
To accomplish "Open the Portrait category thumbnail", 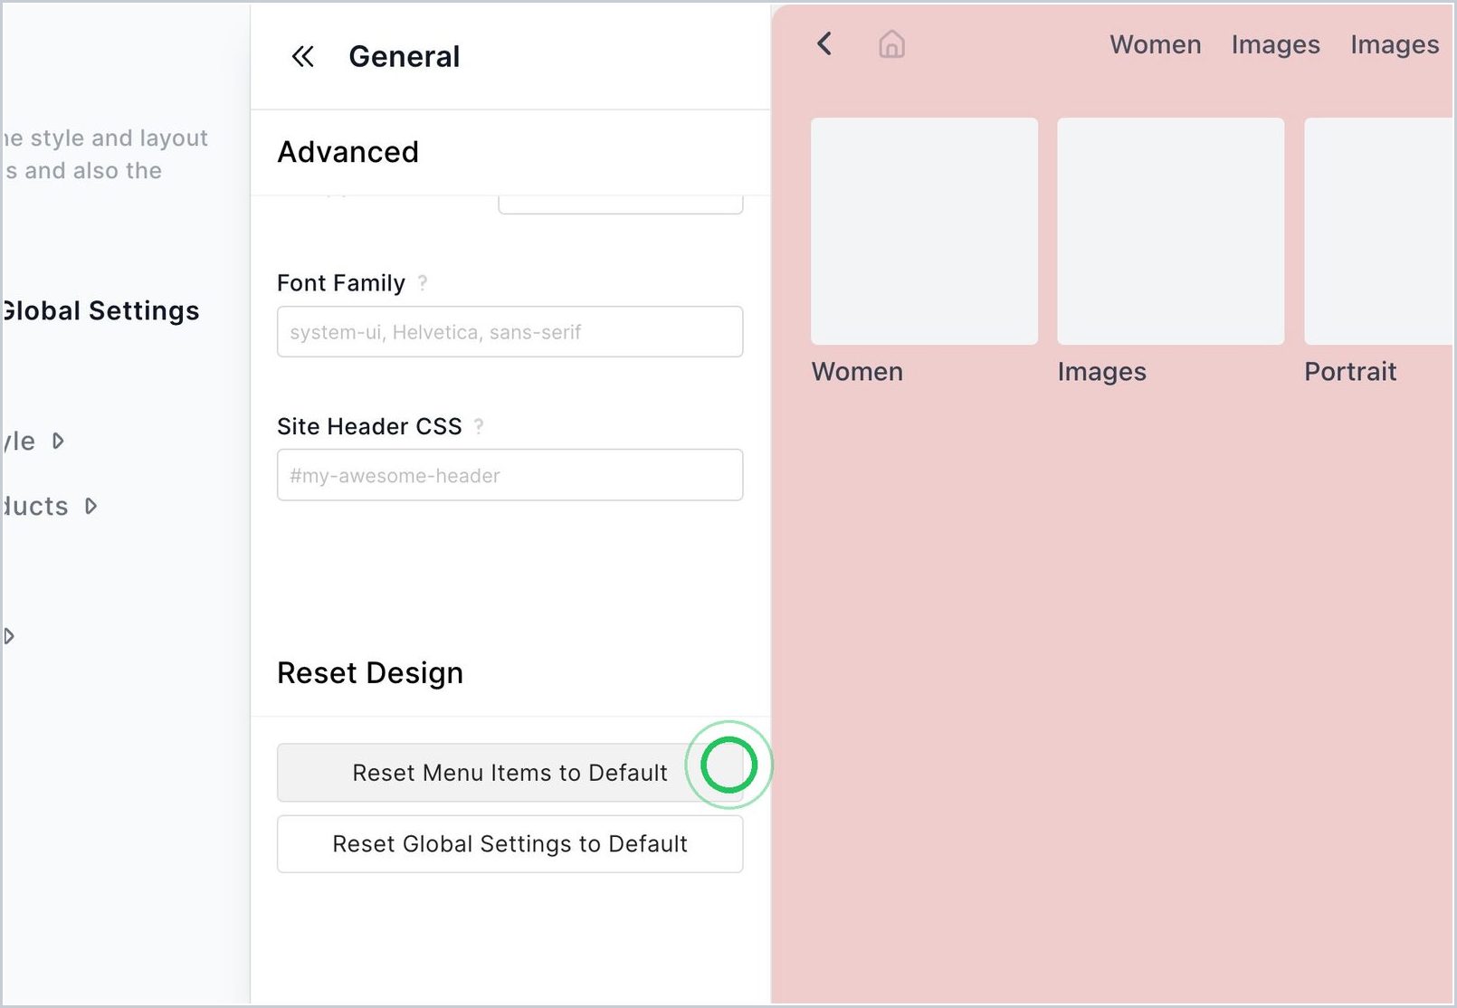I will coord(1379,231).
